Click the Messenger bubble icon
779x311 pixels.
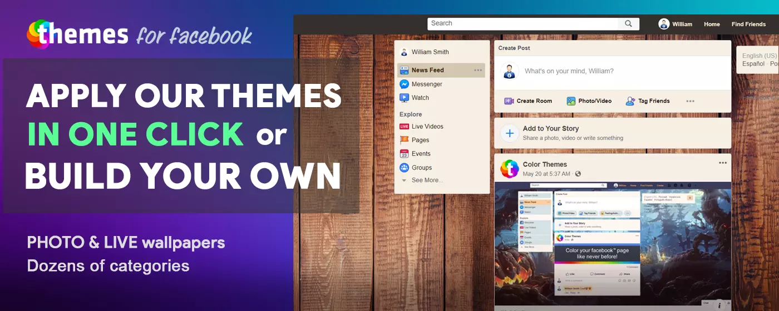tap(405, 84)
